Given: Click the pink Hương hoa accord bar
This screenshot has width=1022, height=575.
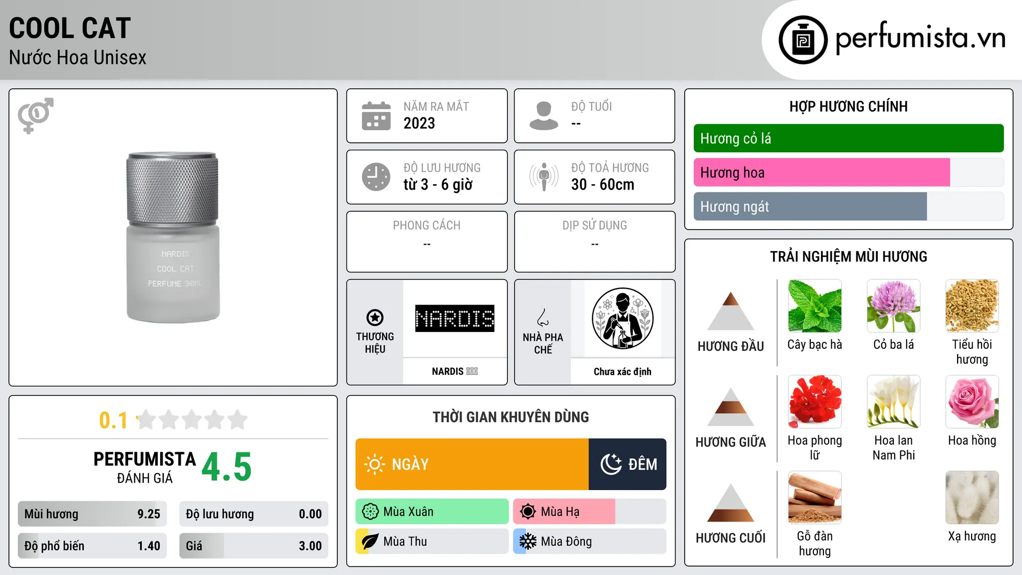Looking at the screenshot, I should pos(849,172).
